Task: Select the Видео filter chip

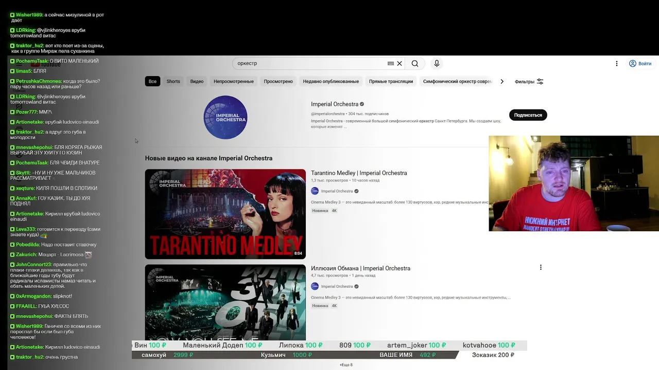Action: point(197,81)
